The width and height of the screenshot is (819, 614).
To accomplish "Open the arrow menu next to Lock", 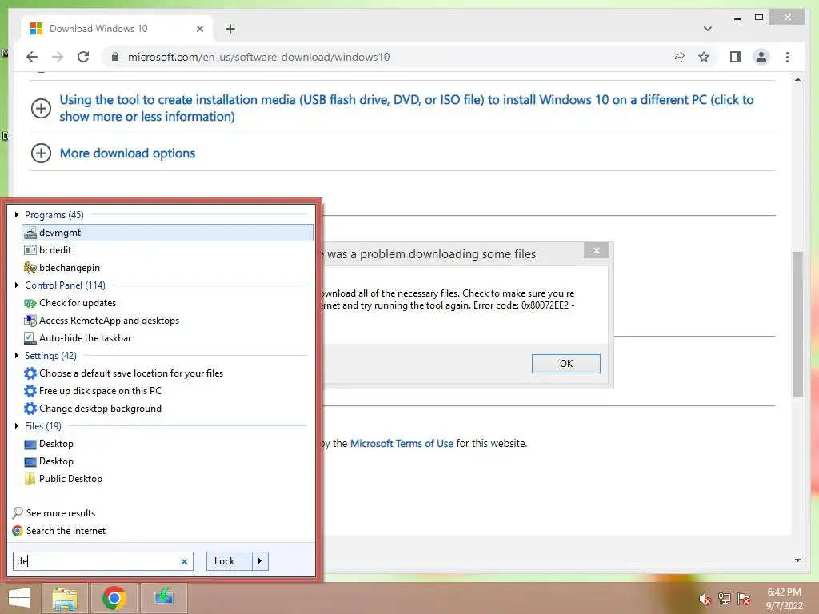I will pos(260,561).
